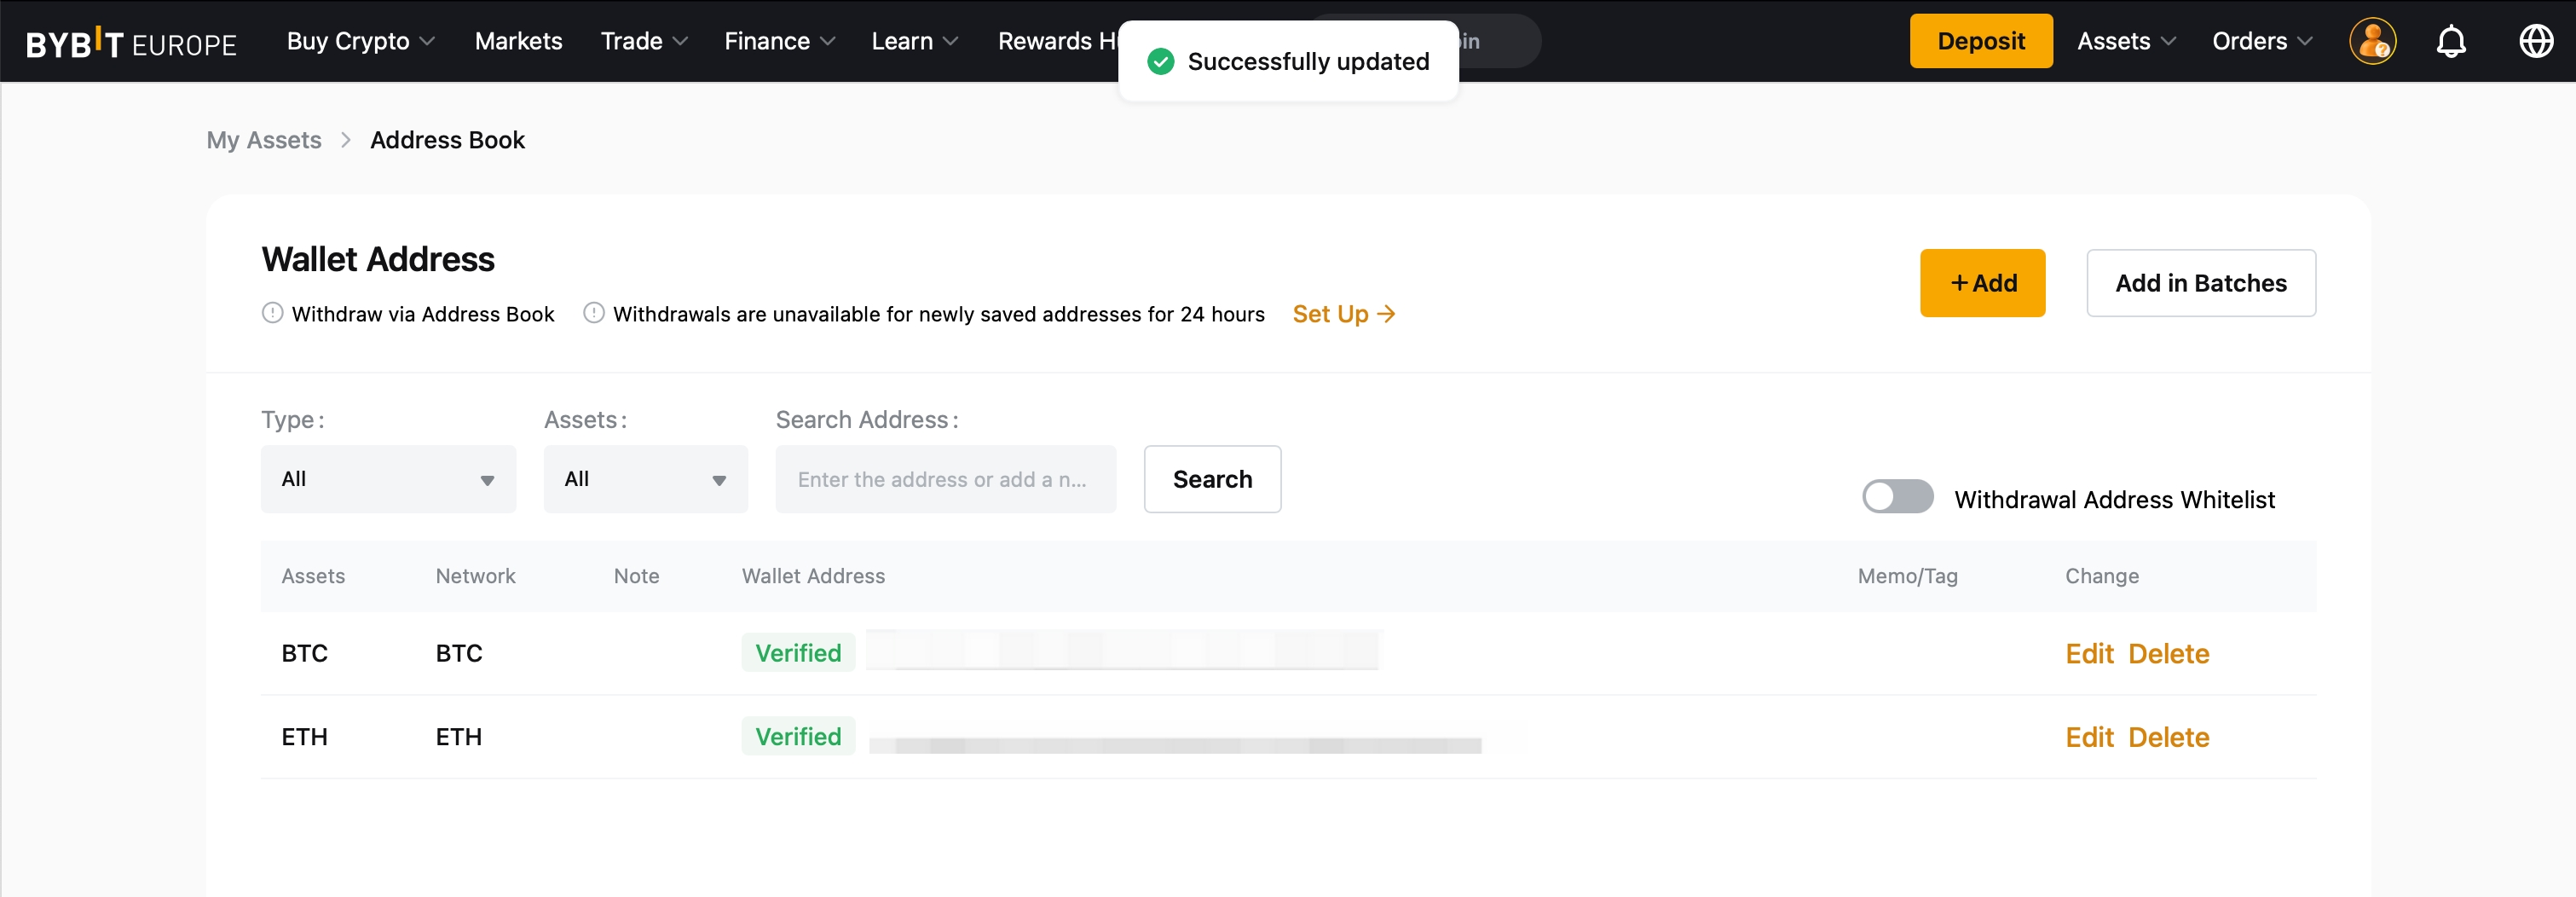The width and height of the screenshot is (2576, 897).
Task: Expand the Buy Crypto menu
Action: 360,42
